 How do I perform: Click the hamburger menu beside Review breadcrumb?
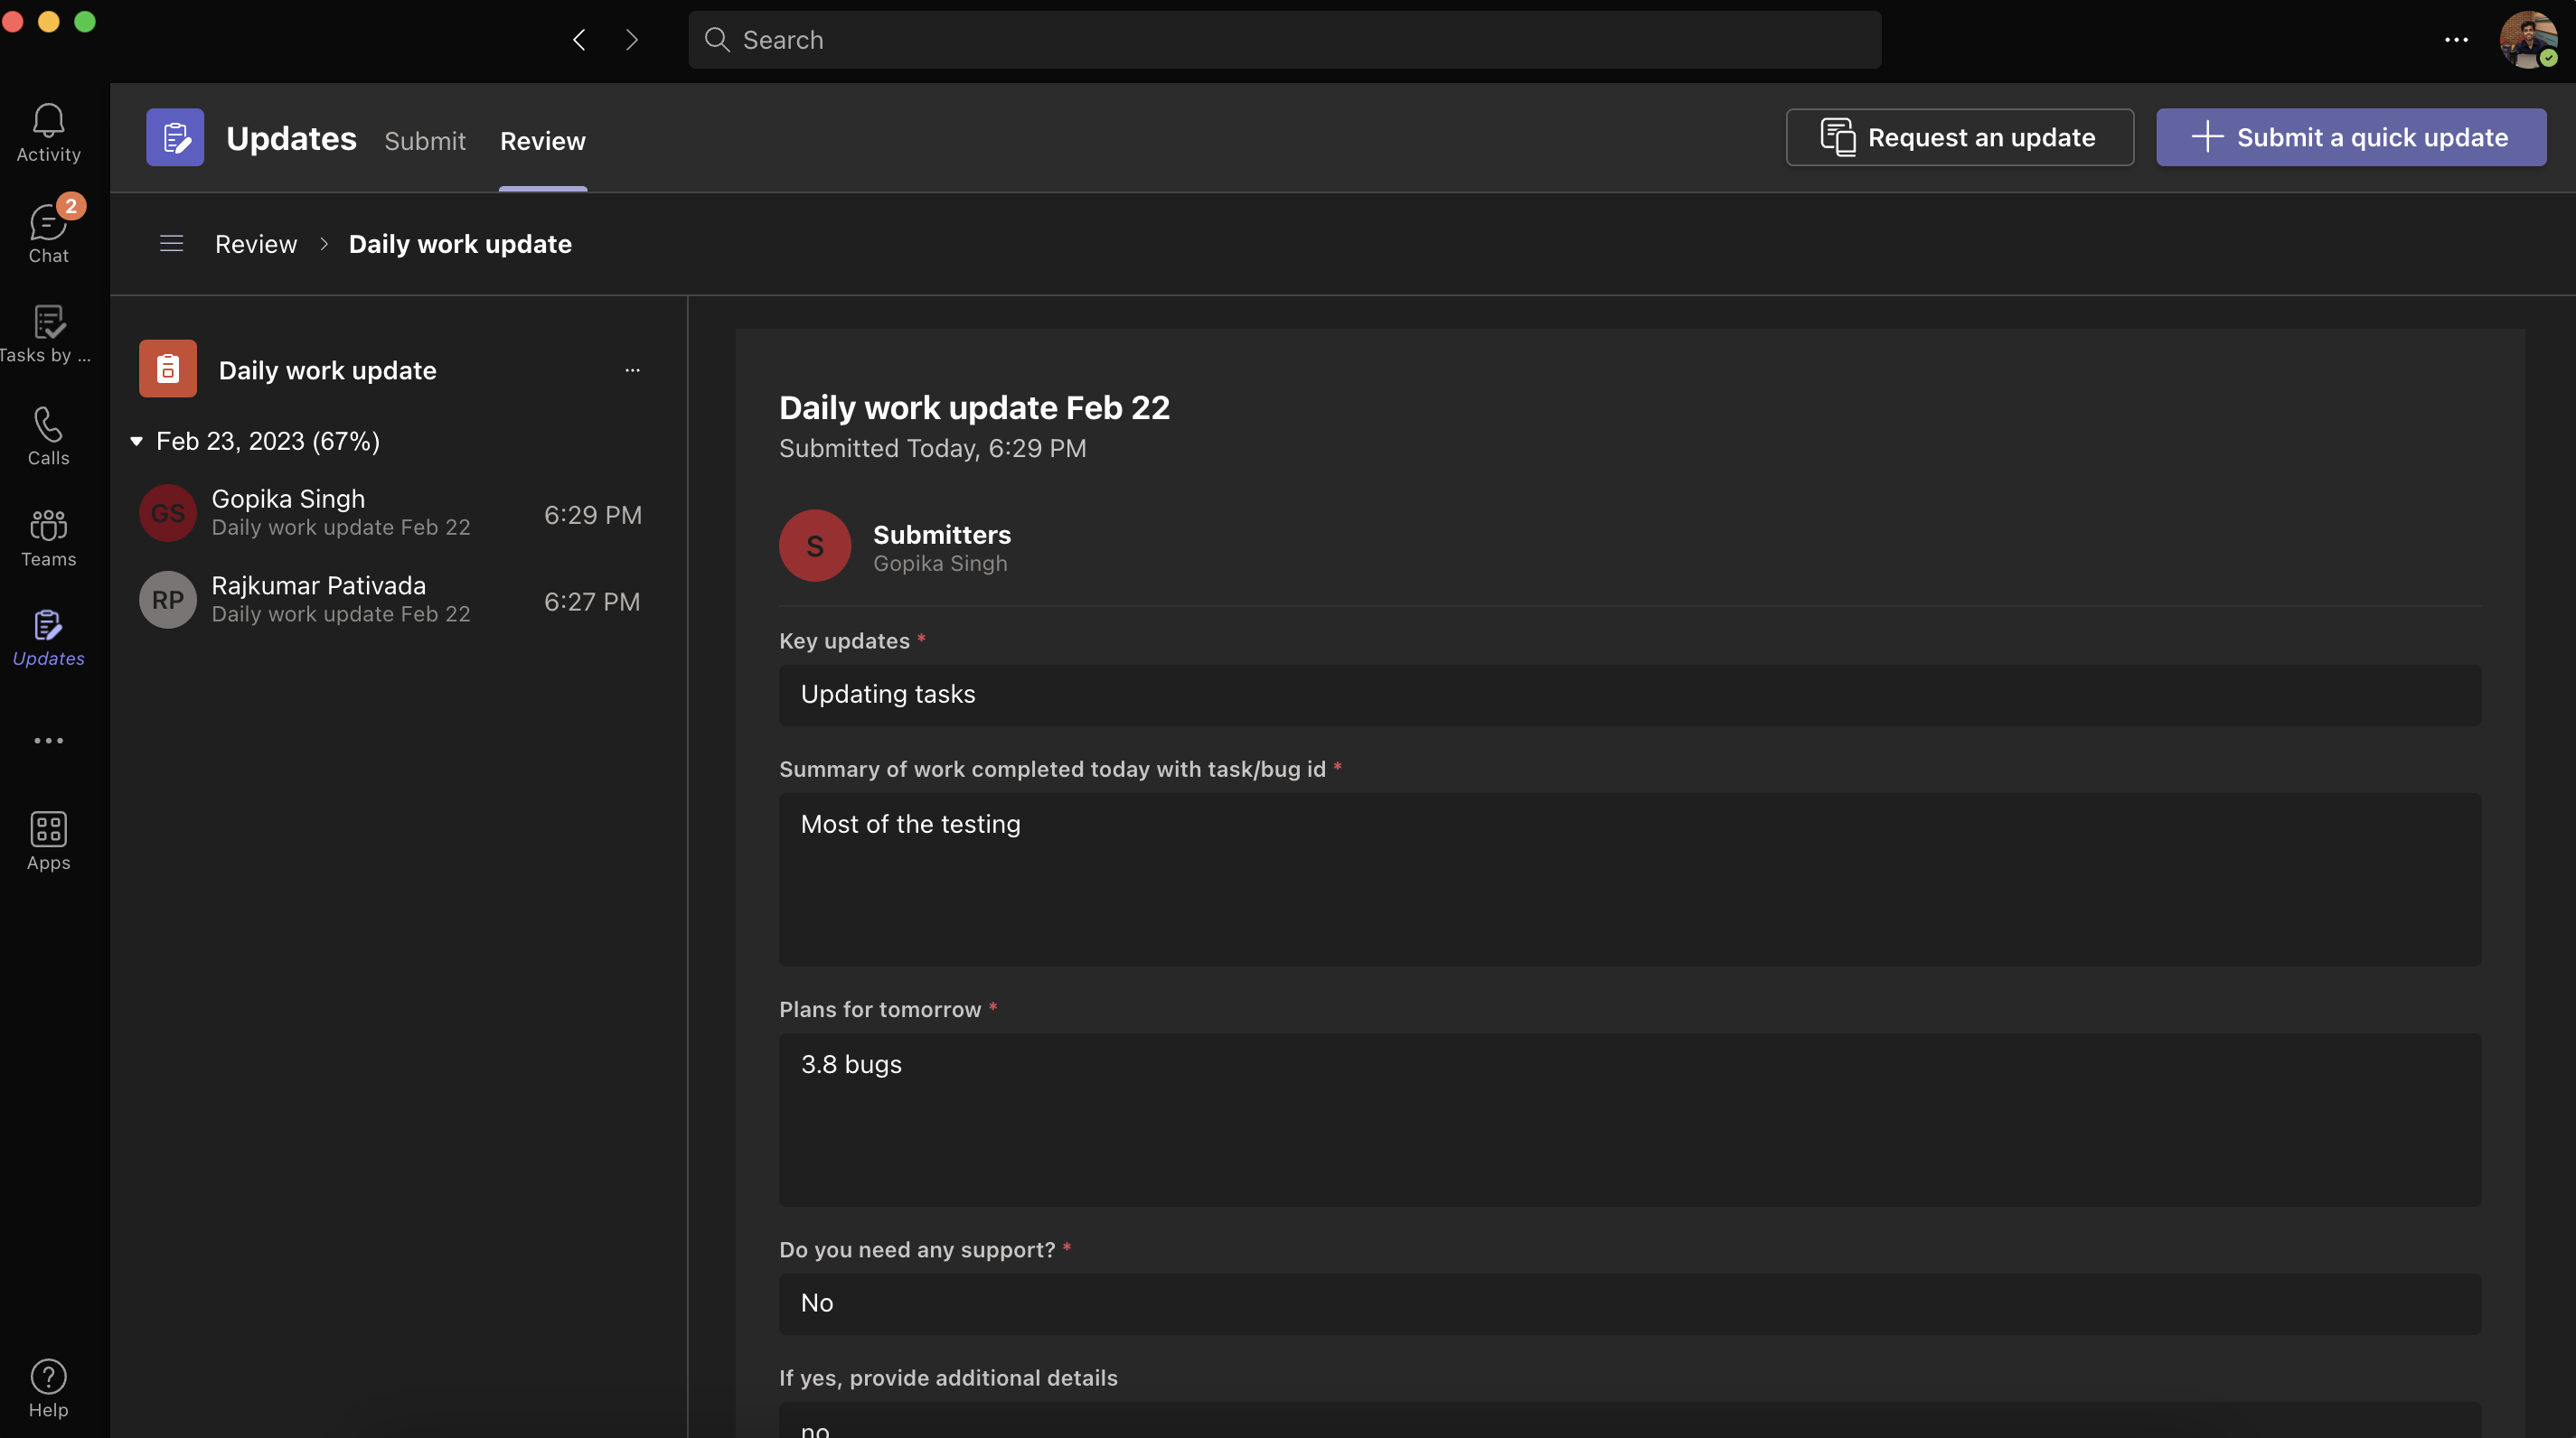tap(171, 244)
